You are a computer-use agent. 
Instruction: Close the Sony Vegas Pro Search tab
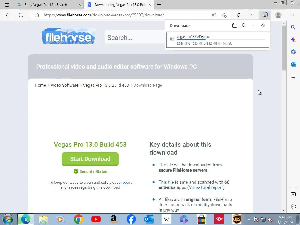coord(80,5)
